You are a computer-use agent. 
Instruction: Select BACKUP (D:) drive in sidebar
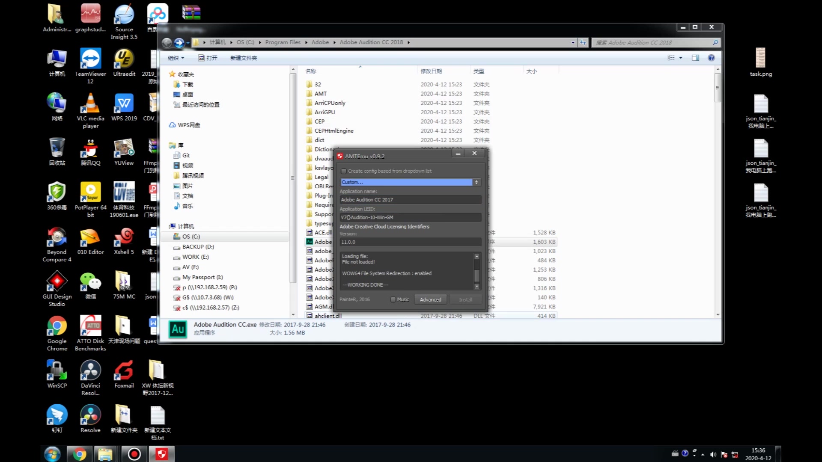coord(198,247)
